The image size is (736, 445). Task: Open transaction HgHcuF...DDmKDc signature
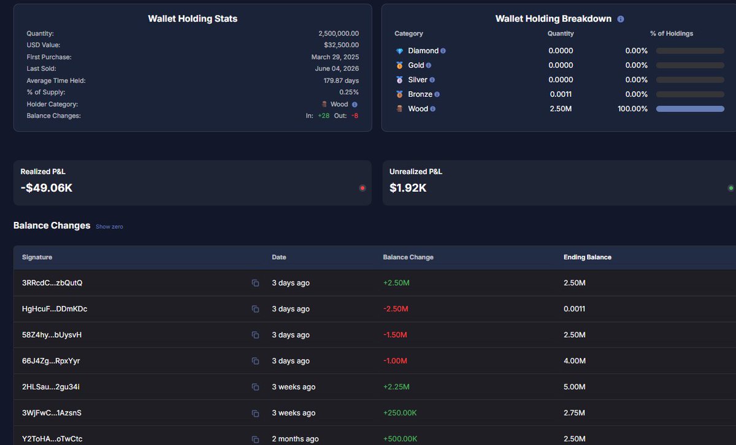pos(55,309)
